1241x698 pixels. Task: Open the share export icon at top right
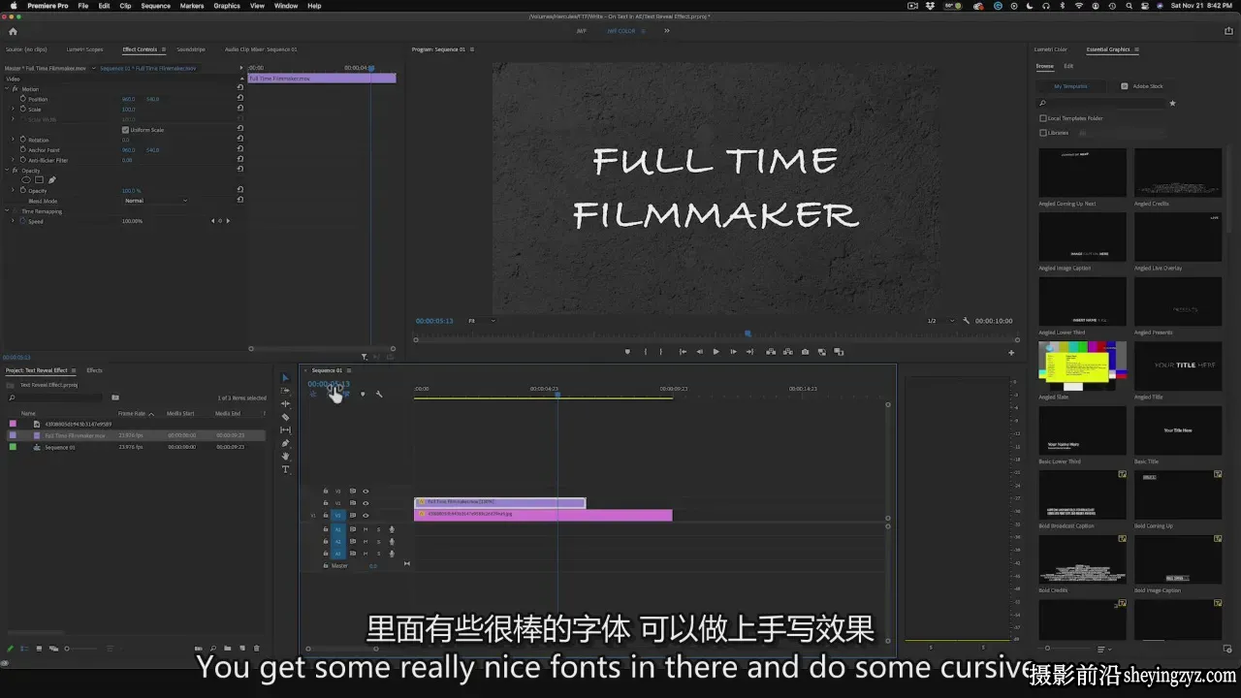click(x=1228, y=31)
